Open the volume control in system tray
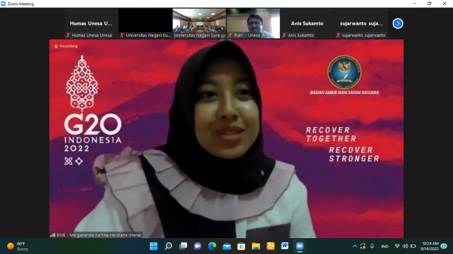Screen dimensions: 453x254 [405, 246]
